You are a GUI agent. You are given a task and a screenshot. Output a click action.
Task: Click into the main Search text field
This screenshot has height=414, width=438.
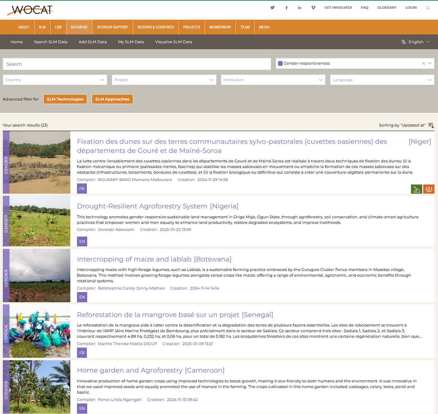(x=137, y=64)
